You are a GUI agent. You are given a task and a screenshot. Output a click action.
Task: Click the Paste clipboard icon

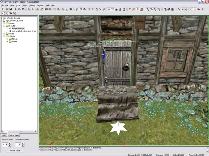pos(23,9)
